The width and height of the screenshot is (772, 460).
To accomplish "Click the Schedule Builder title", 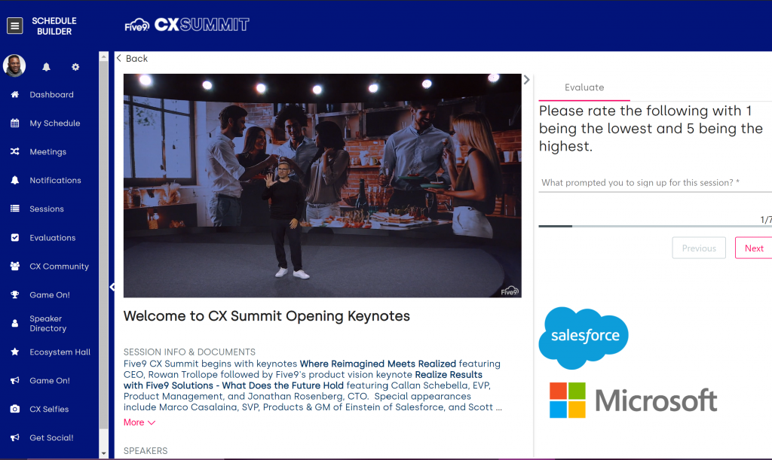I will (x=54, y=26).
